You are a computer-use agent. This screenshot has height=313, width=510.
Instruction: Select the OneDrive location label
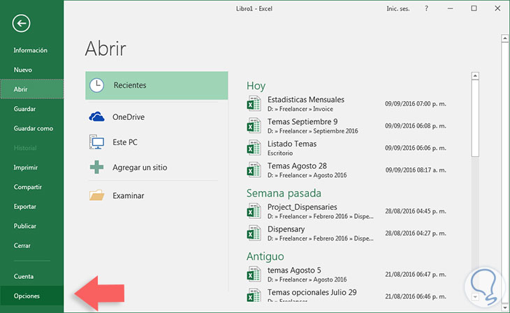click(x=129, y=117)
